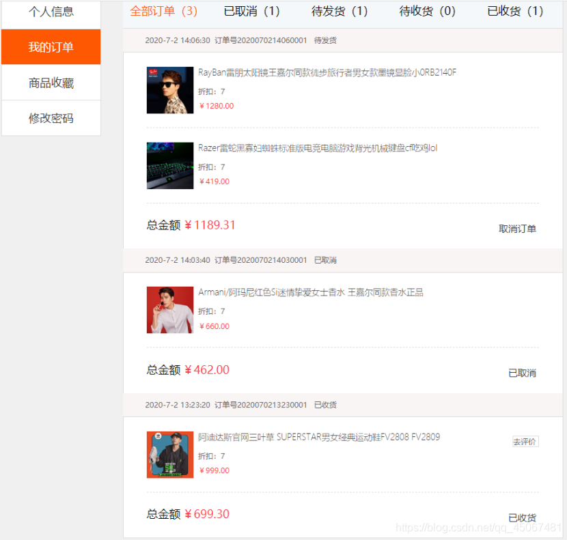Select order number 订单号2020070214060001
The height and width of the screenshot is (540, 567).
tap(261, 40)
